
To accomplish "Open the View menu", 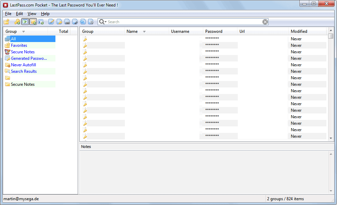I will coord(32,14).
